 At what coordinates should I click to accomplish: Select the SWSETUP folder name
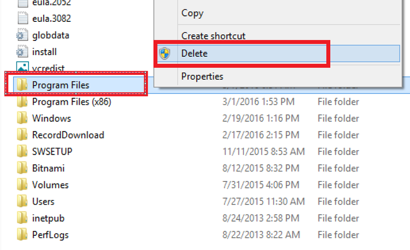52,152
